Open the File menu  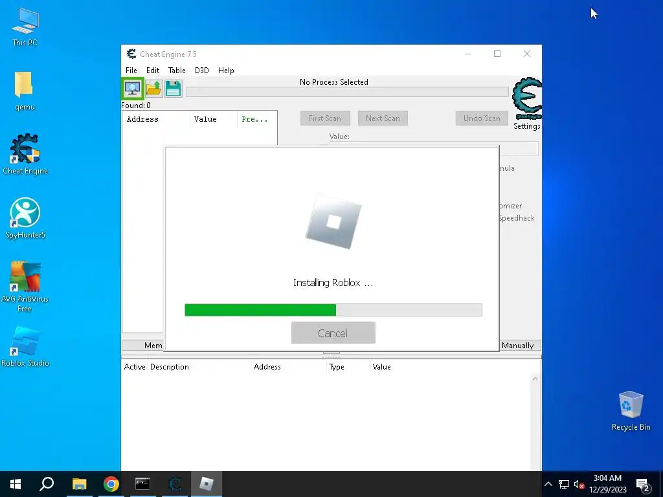click(x=131, y=71)
